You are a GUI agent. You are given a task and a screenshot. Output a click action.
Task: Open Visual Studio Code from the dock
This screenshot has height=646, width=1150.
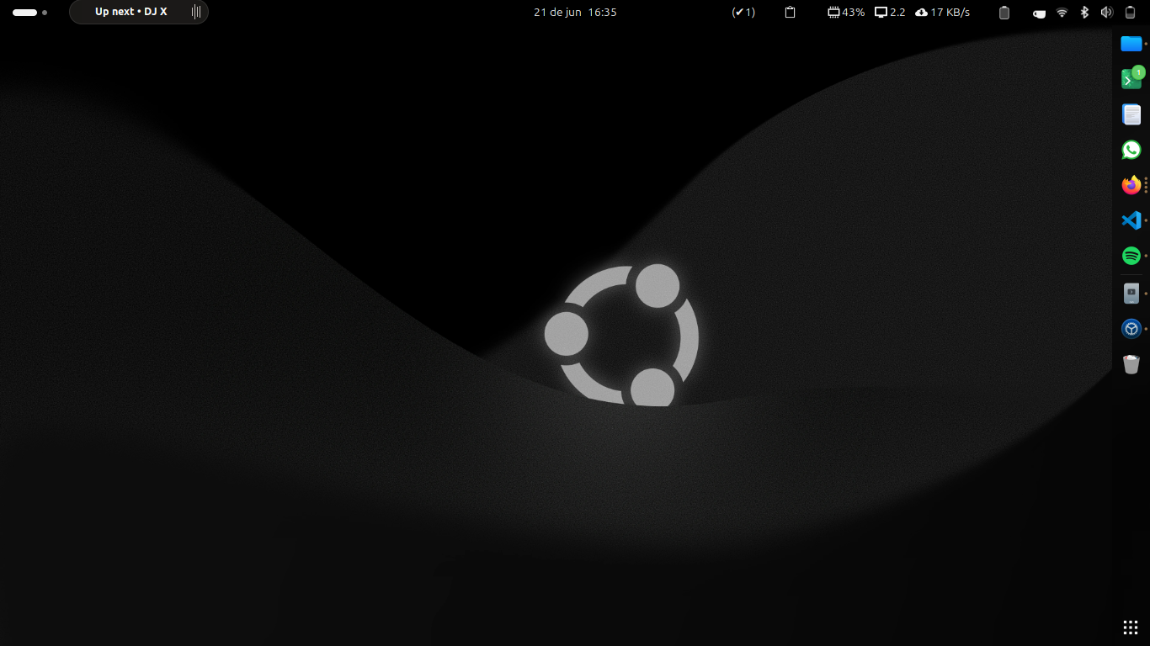click(1131, 220)
